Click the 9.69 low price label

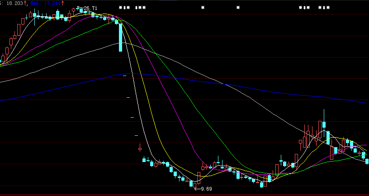[x=206, y=189]
